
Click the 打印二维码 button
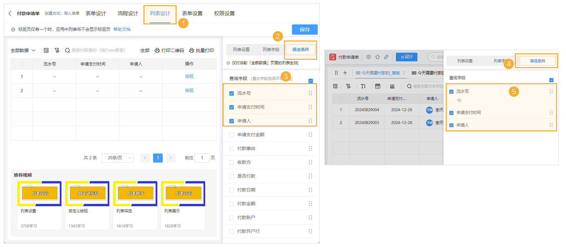pos(169,50)
